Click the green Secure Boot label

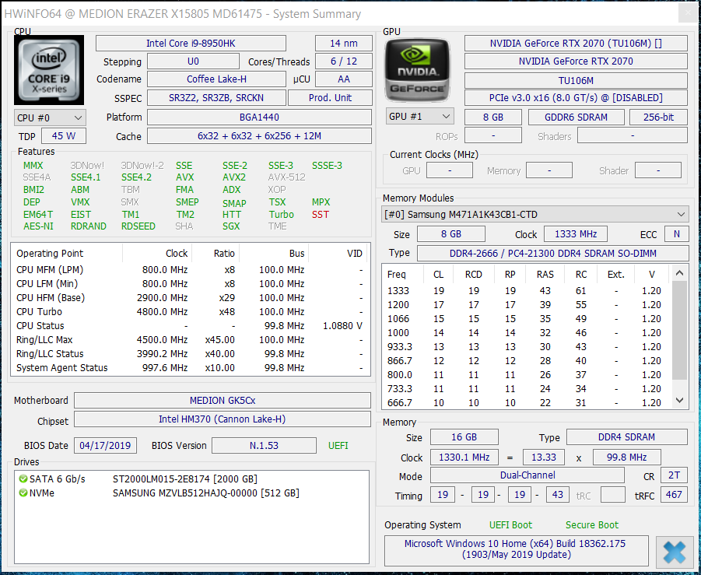click(592, 525)
